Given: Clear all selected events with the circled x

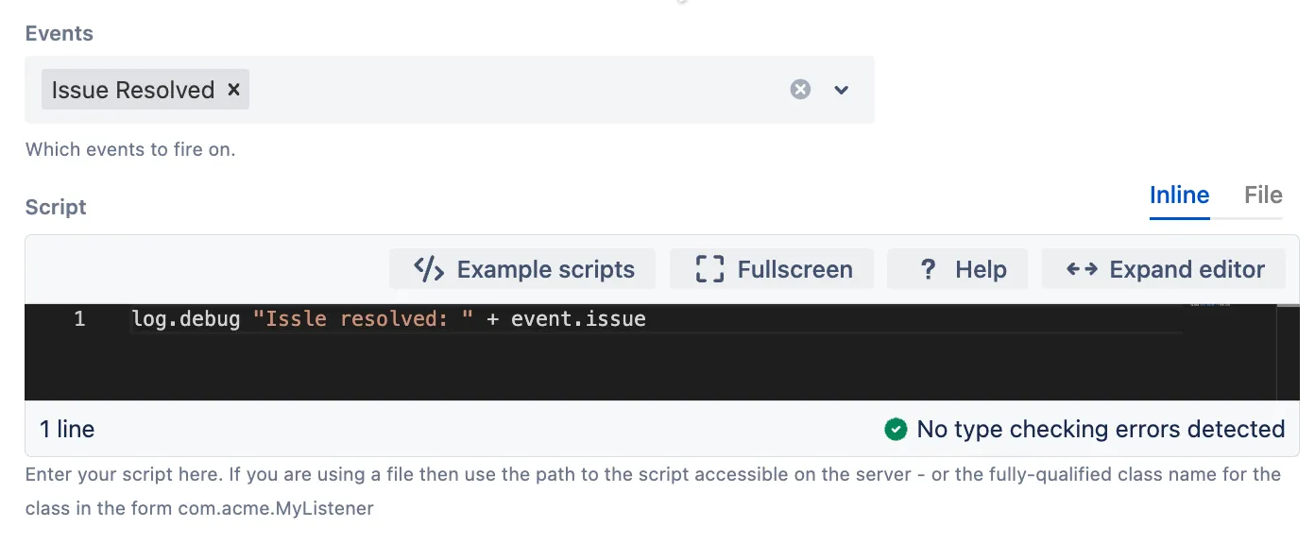Looking at the screenshot, I should (x=800, y=90).
